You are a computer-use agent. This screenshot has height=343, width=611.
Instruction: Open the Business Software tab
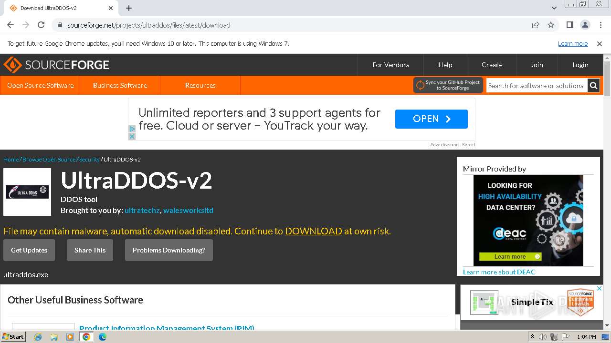[x=120, y=85]
